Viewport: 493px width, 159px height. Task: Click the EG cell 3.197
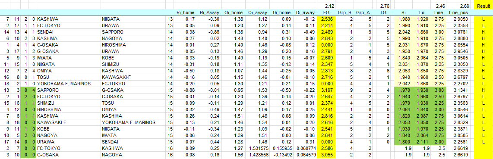(326, 90)
